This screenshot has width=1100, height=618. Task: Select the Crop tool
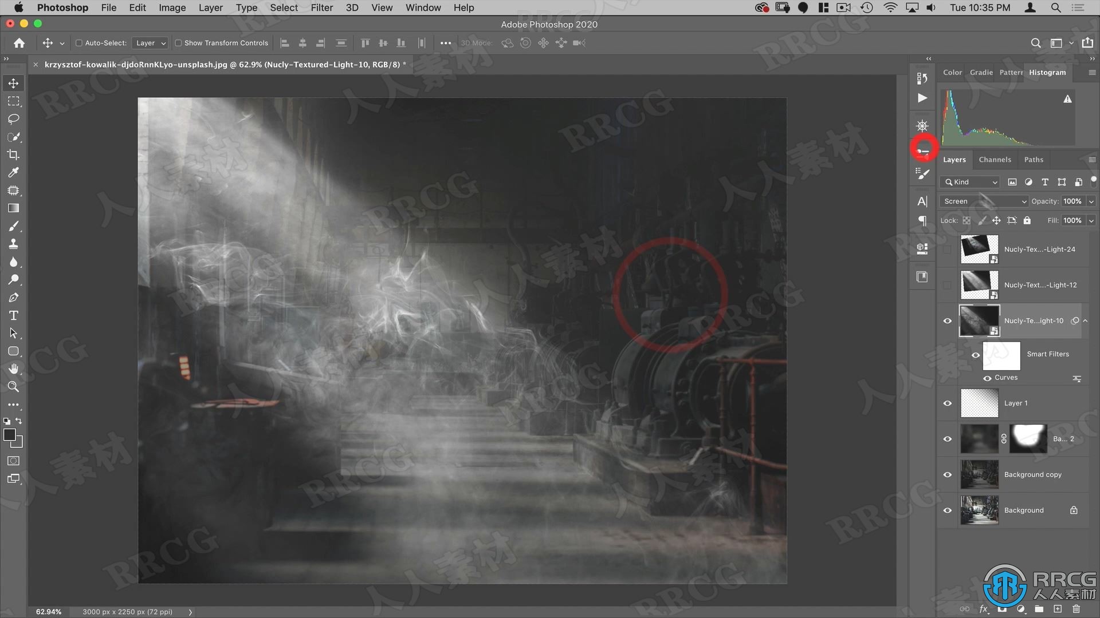point(13,154)
